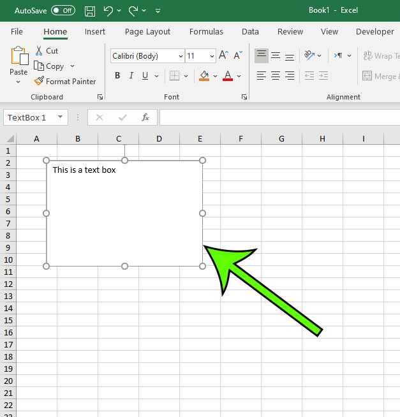Image resolution: width=400 pixels, height=417 pixels.
Task: Copy the selection
Action: [49, 66]
